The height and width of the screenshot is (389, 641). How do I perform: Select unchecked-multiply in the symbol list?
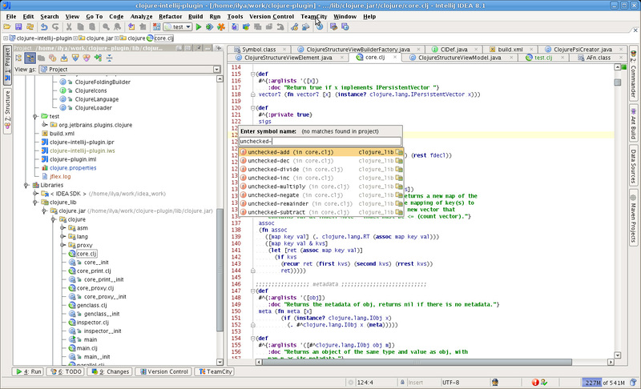321,186
